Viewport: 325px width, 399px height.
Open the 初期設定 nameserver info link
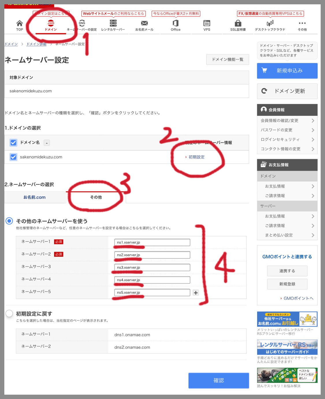point(196,157)
